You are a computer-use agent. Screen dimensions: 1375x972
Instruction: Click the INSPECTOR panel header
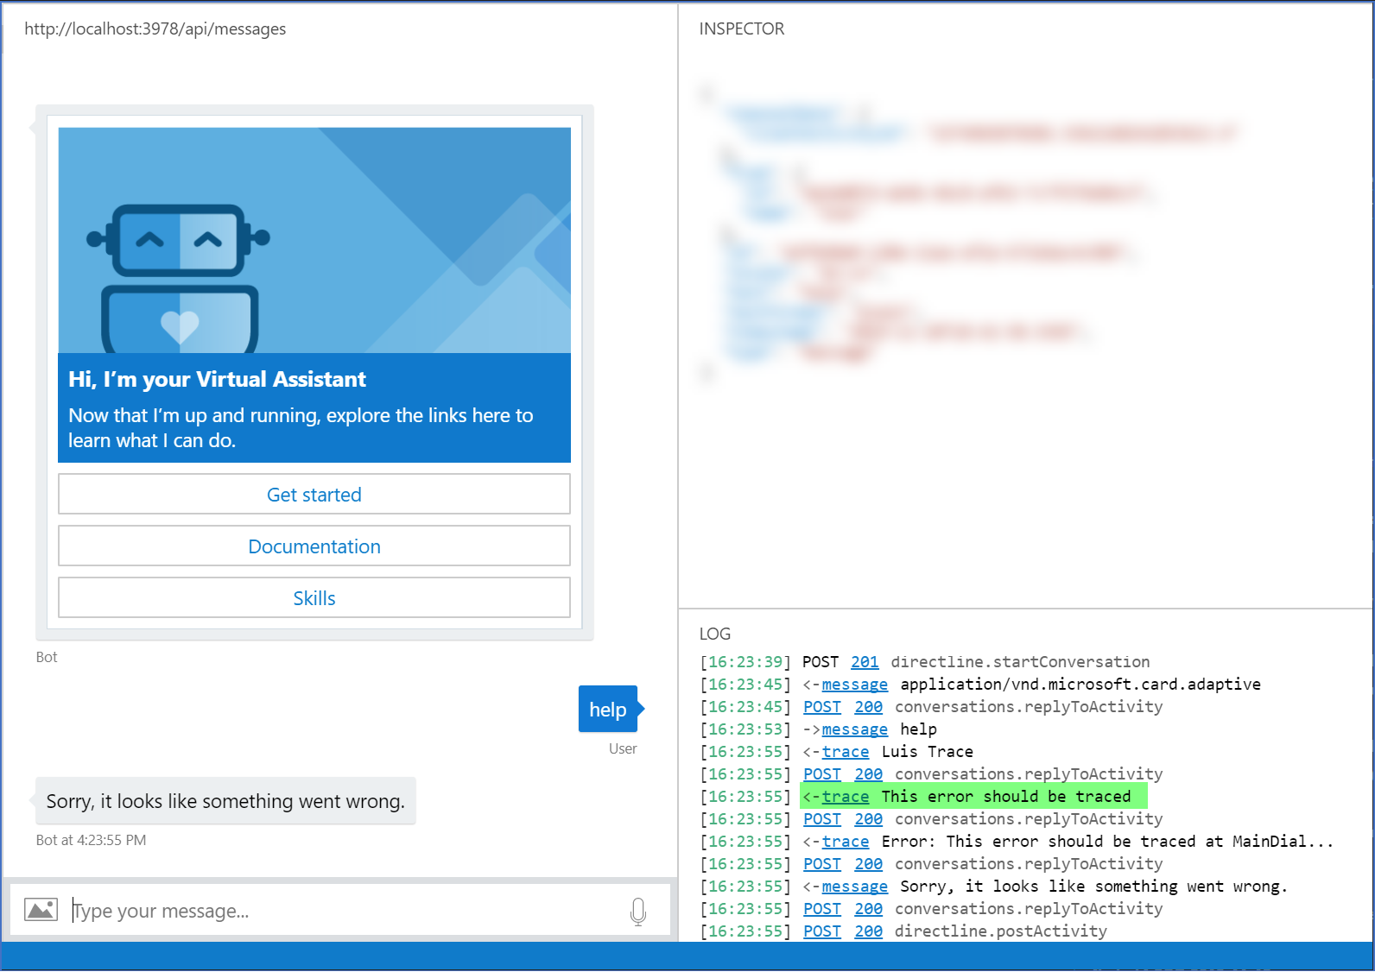[742, 28]
